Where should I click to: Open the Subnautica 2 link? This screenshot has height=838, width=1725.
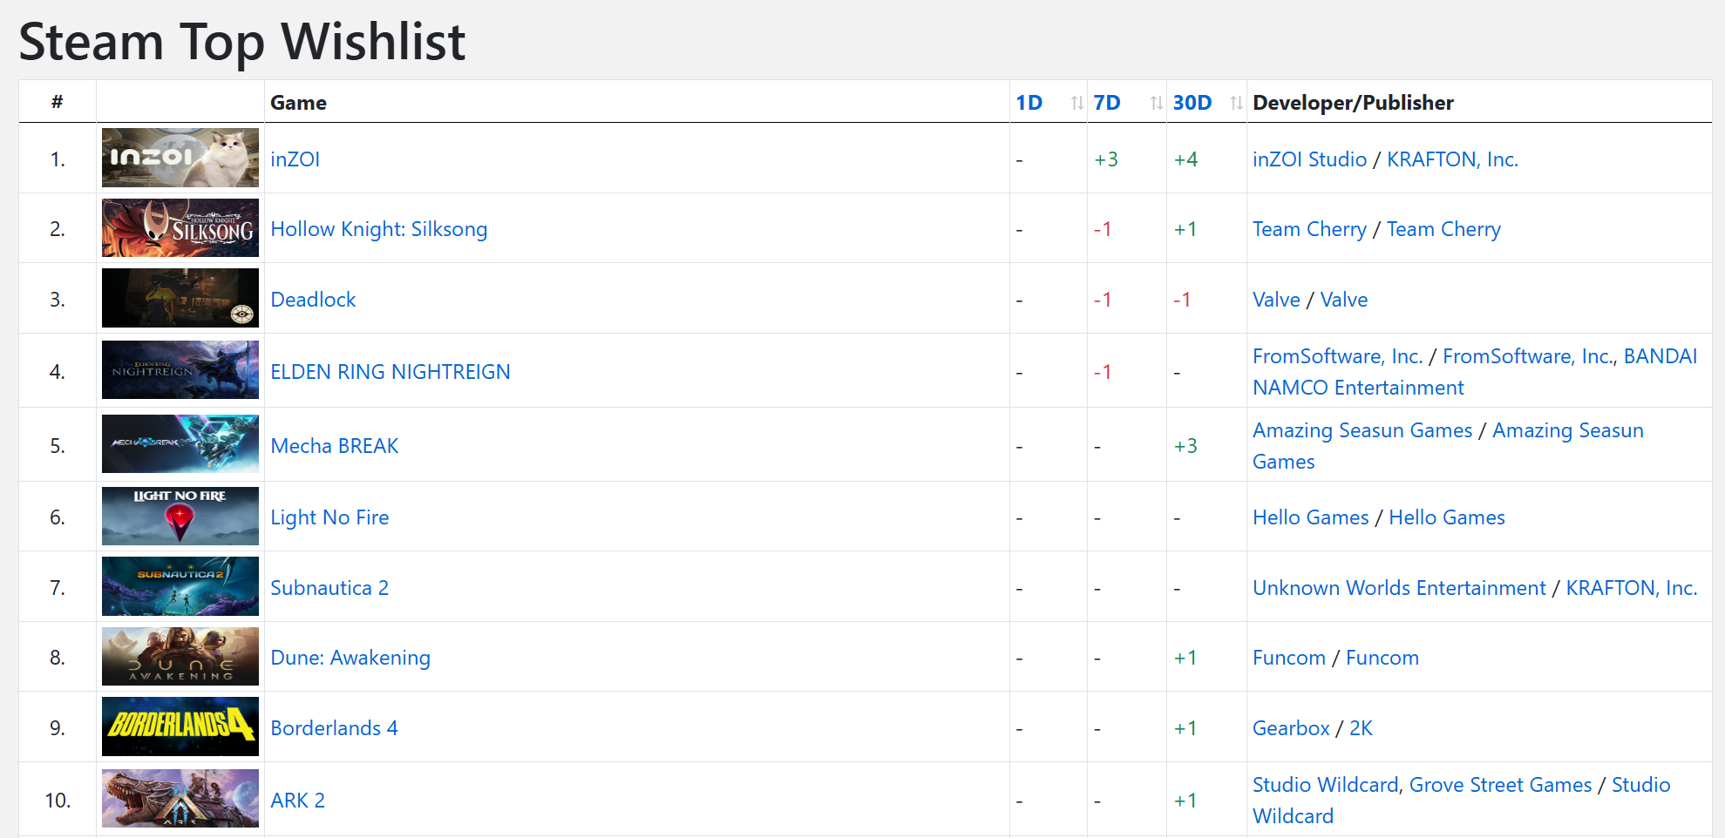coord(329,588)
